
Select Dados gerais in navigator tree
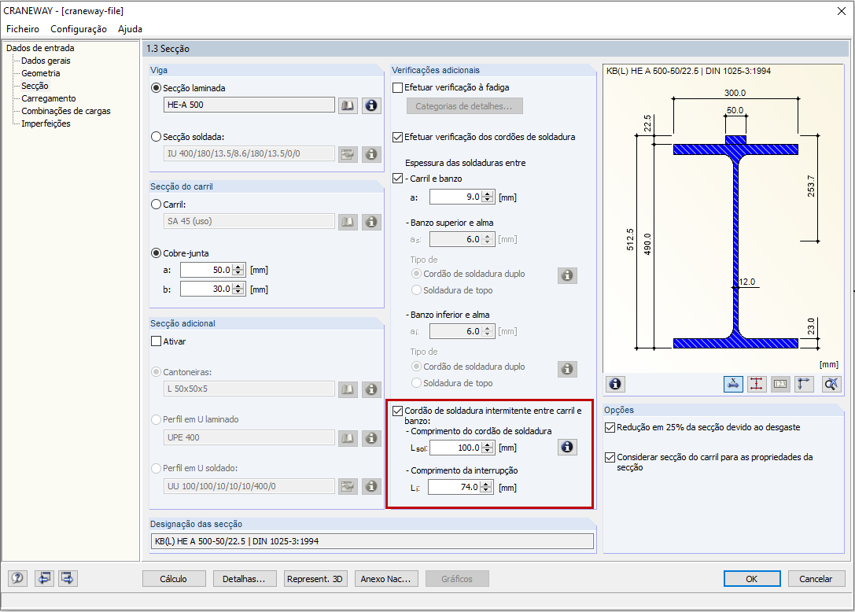(46, 61)
